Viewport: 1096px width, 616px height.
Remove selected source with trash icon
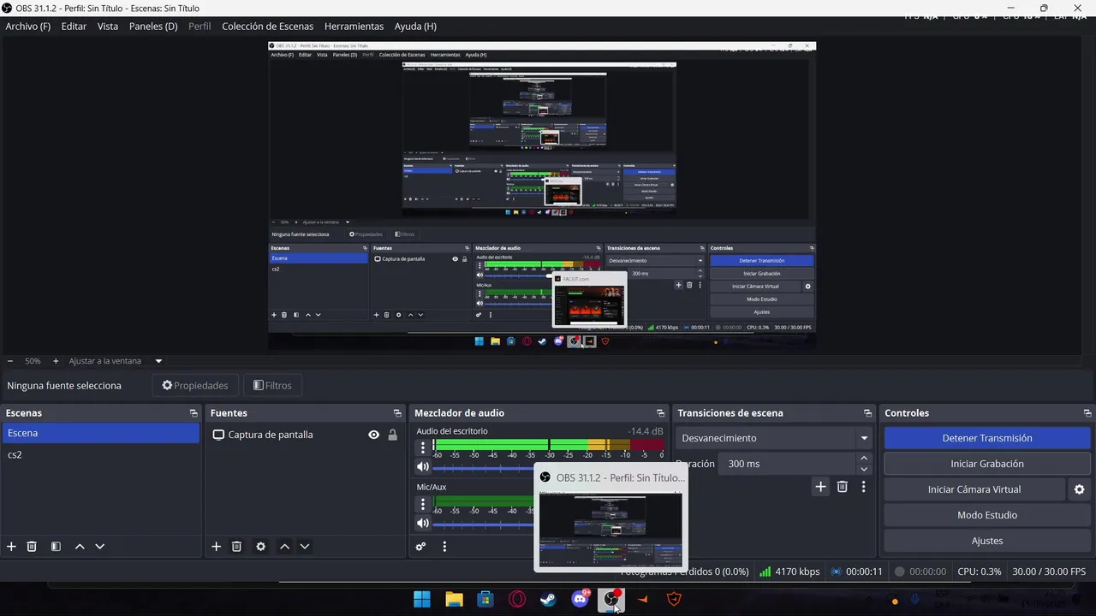coord(236,547)
